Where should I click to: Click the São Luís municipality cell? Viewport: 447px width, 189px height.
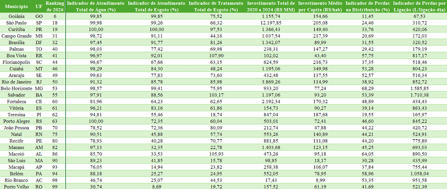point(17,161)
